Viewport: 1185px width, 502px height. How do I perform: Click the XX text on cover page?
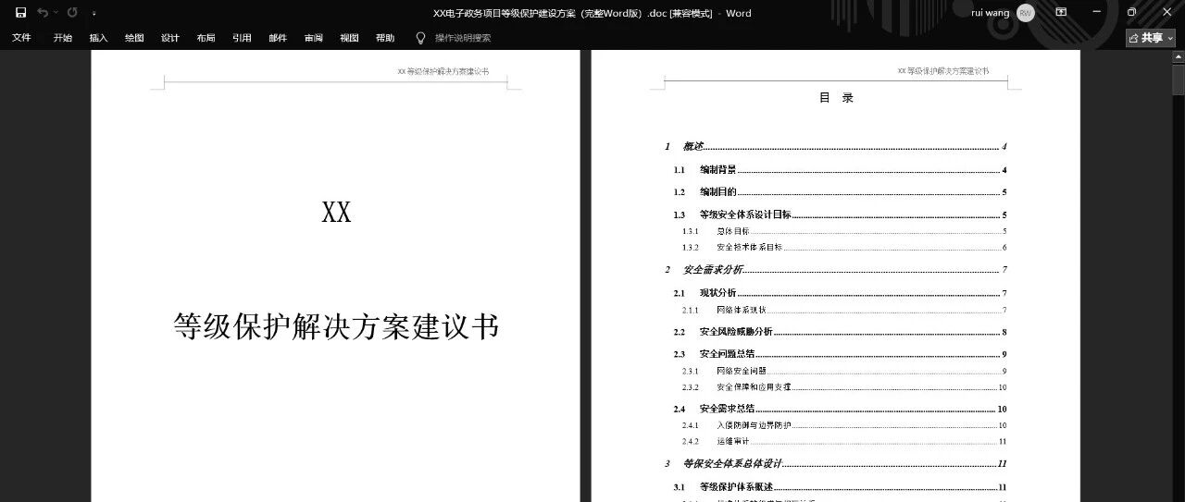pos(336,213)
